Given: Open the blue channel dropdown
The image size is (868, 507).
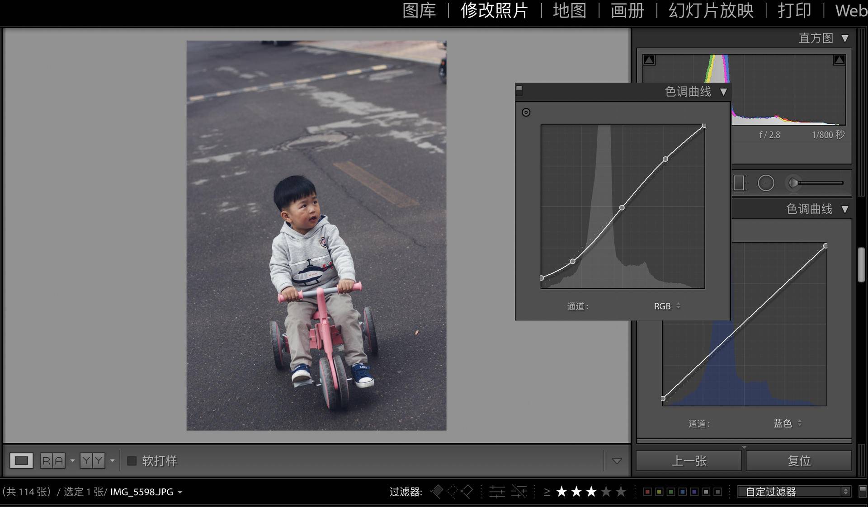Looking at the screenshot, I should pyautogui.click(x=787, y=423).
